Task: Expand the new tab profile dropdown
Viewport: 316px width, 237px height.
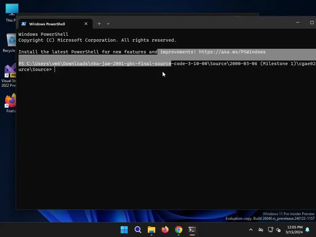Action: [108, 24]
